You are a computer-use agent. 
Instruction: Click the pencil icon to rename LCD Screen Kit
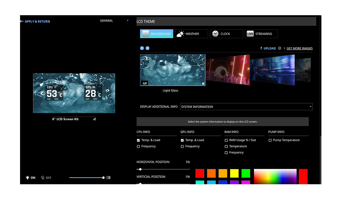pos(95,119)
